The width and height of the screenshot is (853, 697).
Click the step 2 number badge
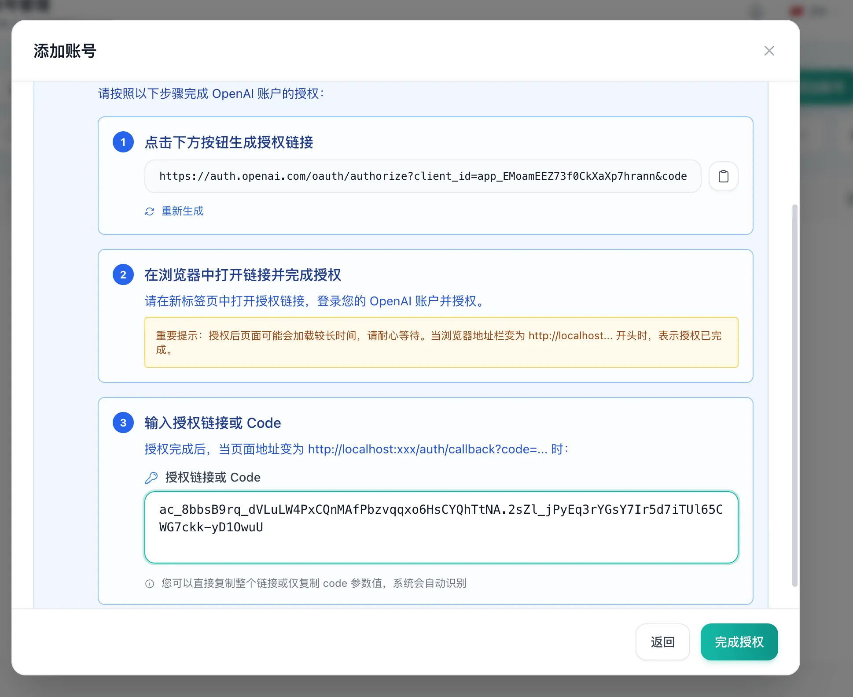(123, 274)
